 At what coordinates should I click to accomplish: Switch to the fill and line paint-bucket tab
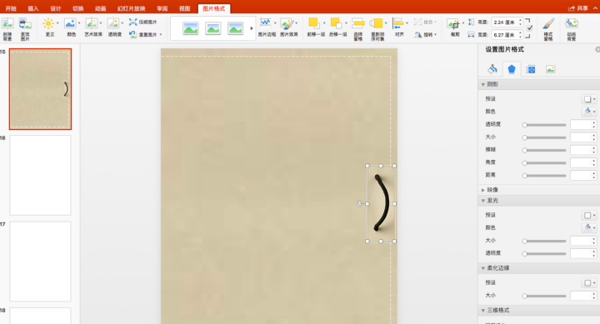[x=492, y=69]
